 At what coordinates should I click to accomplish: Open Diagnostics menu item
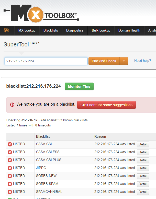point(75,30)
